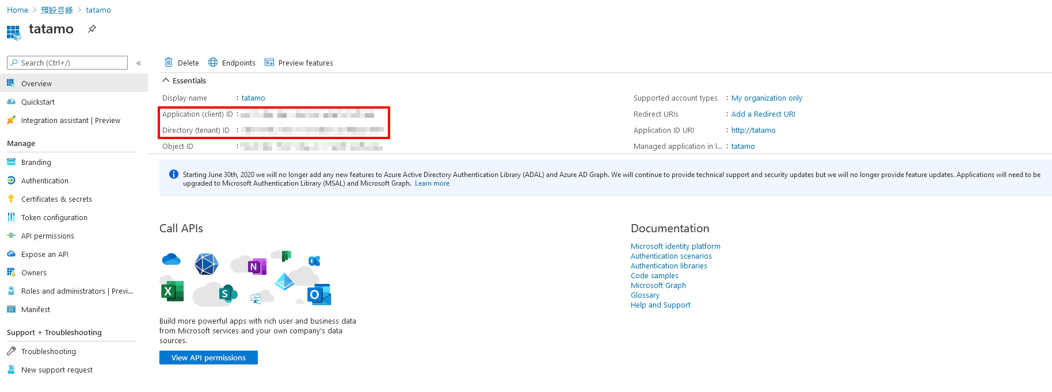Click the Troubleshooting wrench icon
This screenshot has height=392, width=1052.
pos(11,351)
